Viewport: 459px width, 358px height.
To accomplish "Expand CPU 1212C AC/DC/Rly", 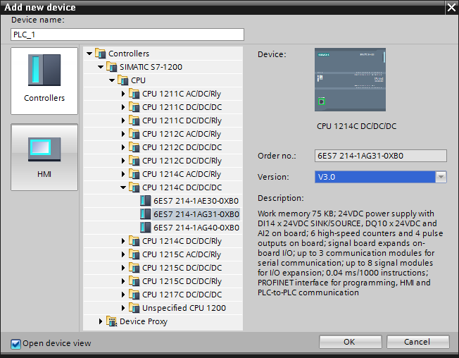I will [123, 134].
